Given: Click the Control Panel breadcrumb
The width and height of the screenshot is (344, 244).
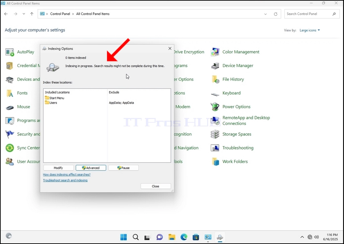Looking at the screenshot, I should coord(60,14).
